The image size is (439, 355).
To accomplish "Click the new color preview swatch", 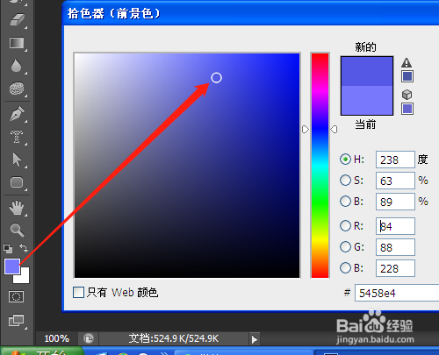I will coord(367,71).
